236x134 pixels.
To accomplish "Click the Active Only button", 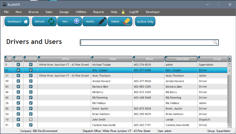I will (145, 22).
